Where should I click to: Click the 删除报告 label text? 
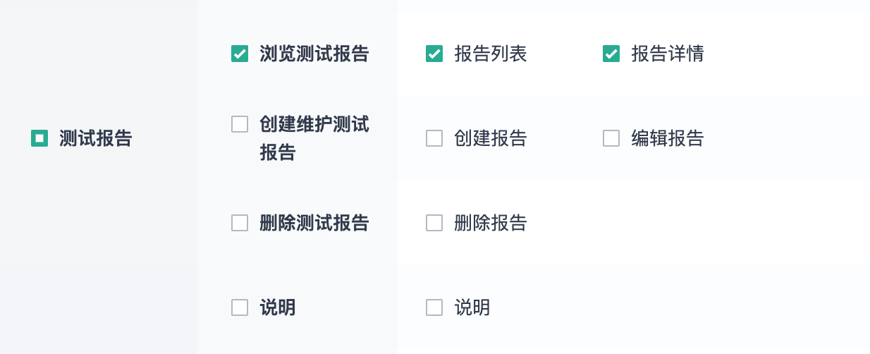coord(491,223)
